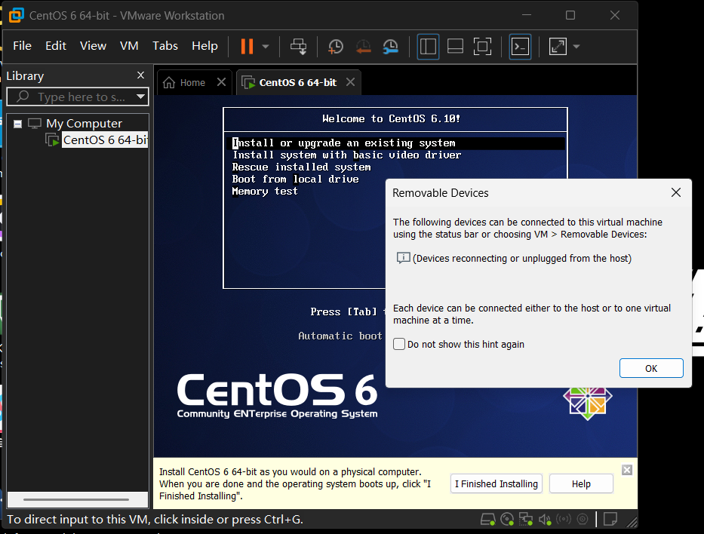The height and width of the screenshot is (534, 704).
Task: Click the sound card status icon
Action: point(545,520)
